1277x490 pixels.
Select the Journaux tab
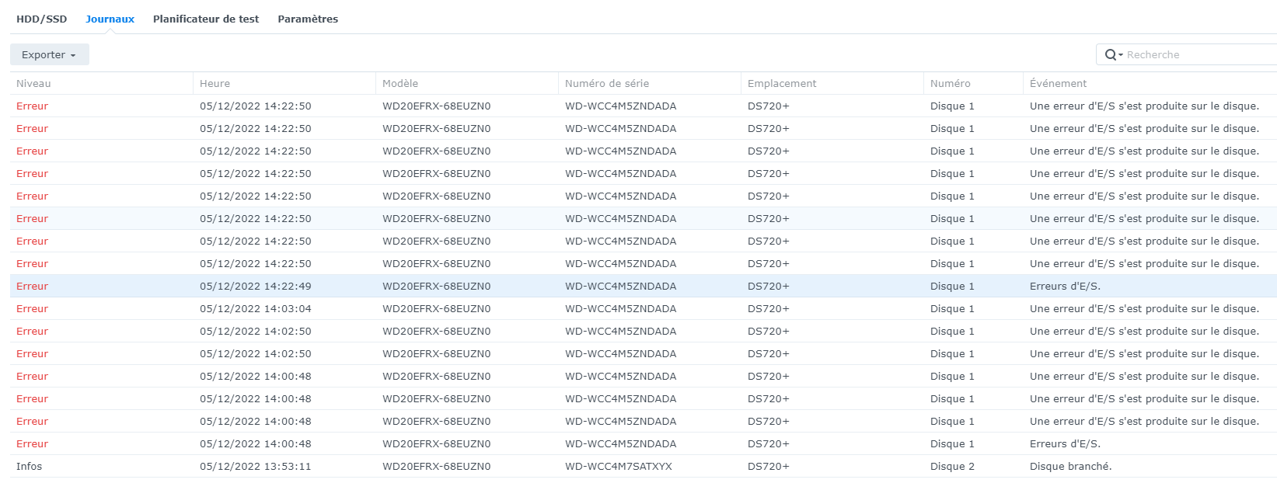pos(110,19)
